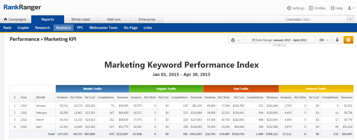Click the Paid Traffic total revenue cell

click(272, 134)
